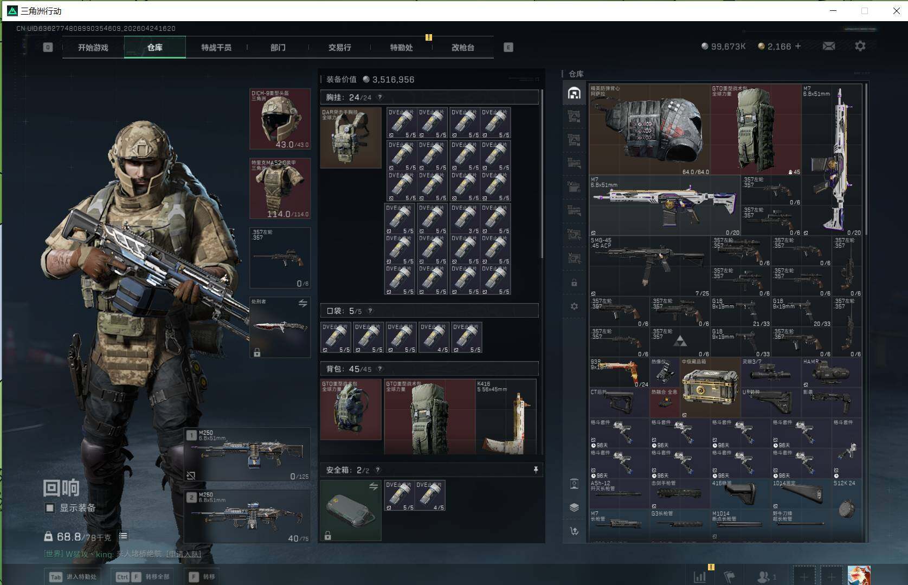Click the sort-warehouse icon at sidebar bottom
Viewport: 908px width, 585px height.
click(x=574, y=531)
